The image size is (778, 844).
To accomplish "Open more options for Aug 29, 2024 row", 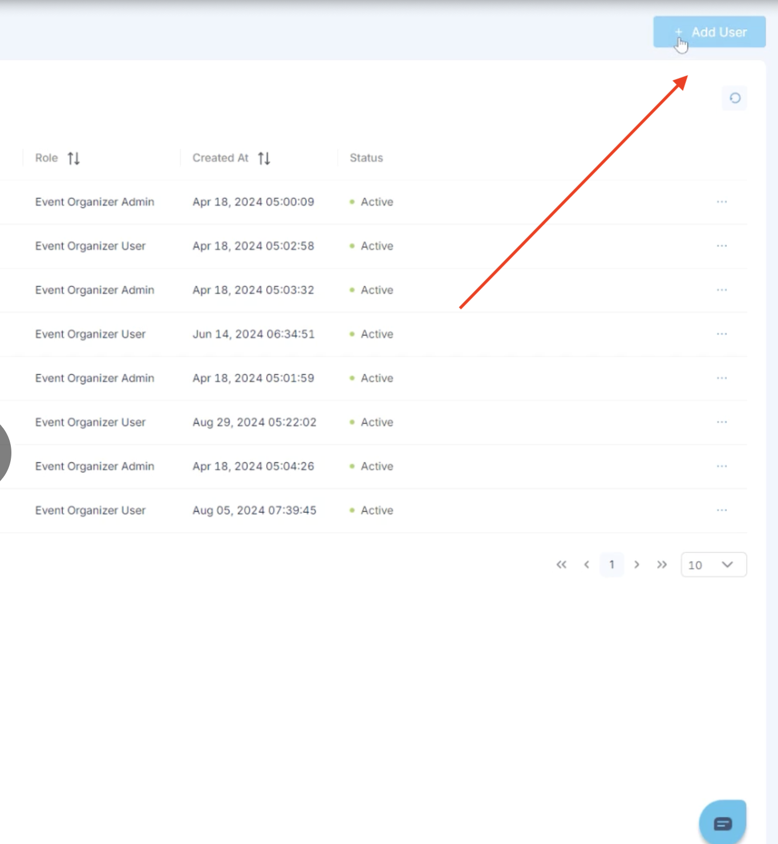I will pos(722,422).
